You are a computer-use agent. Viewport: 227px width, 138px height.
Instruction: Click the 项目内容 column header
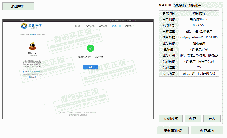pos(199,13)
